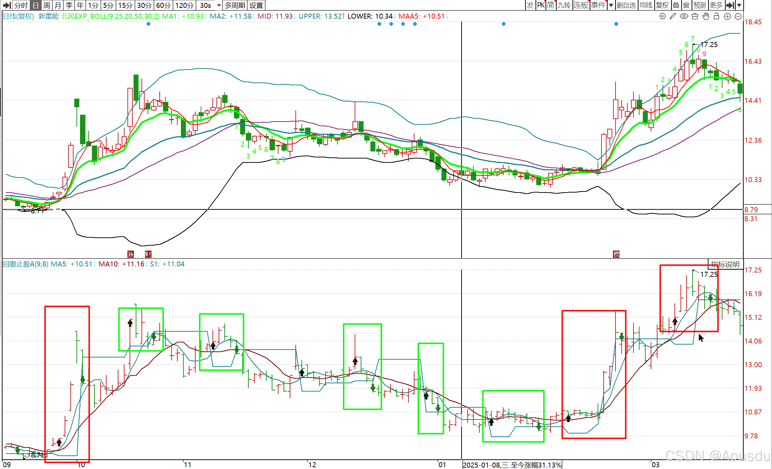The image size is (772, 469).
Task: Click the top-right jump-to-end arrow icon
Action: (x=730, y=5)
